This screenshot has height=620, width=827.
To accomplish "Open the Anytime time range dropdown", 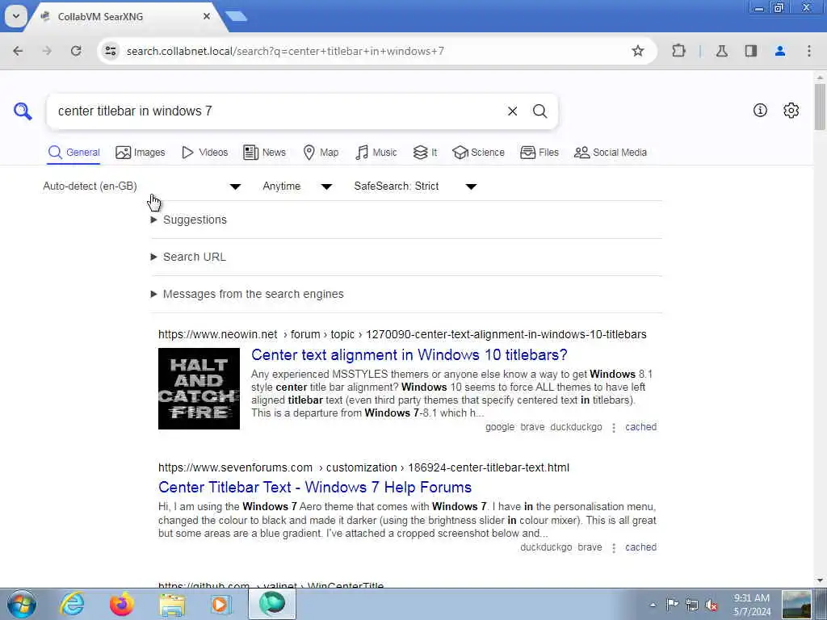I will point(297,186).
